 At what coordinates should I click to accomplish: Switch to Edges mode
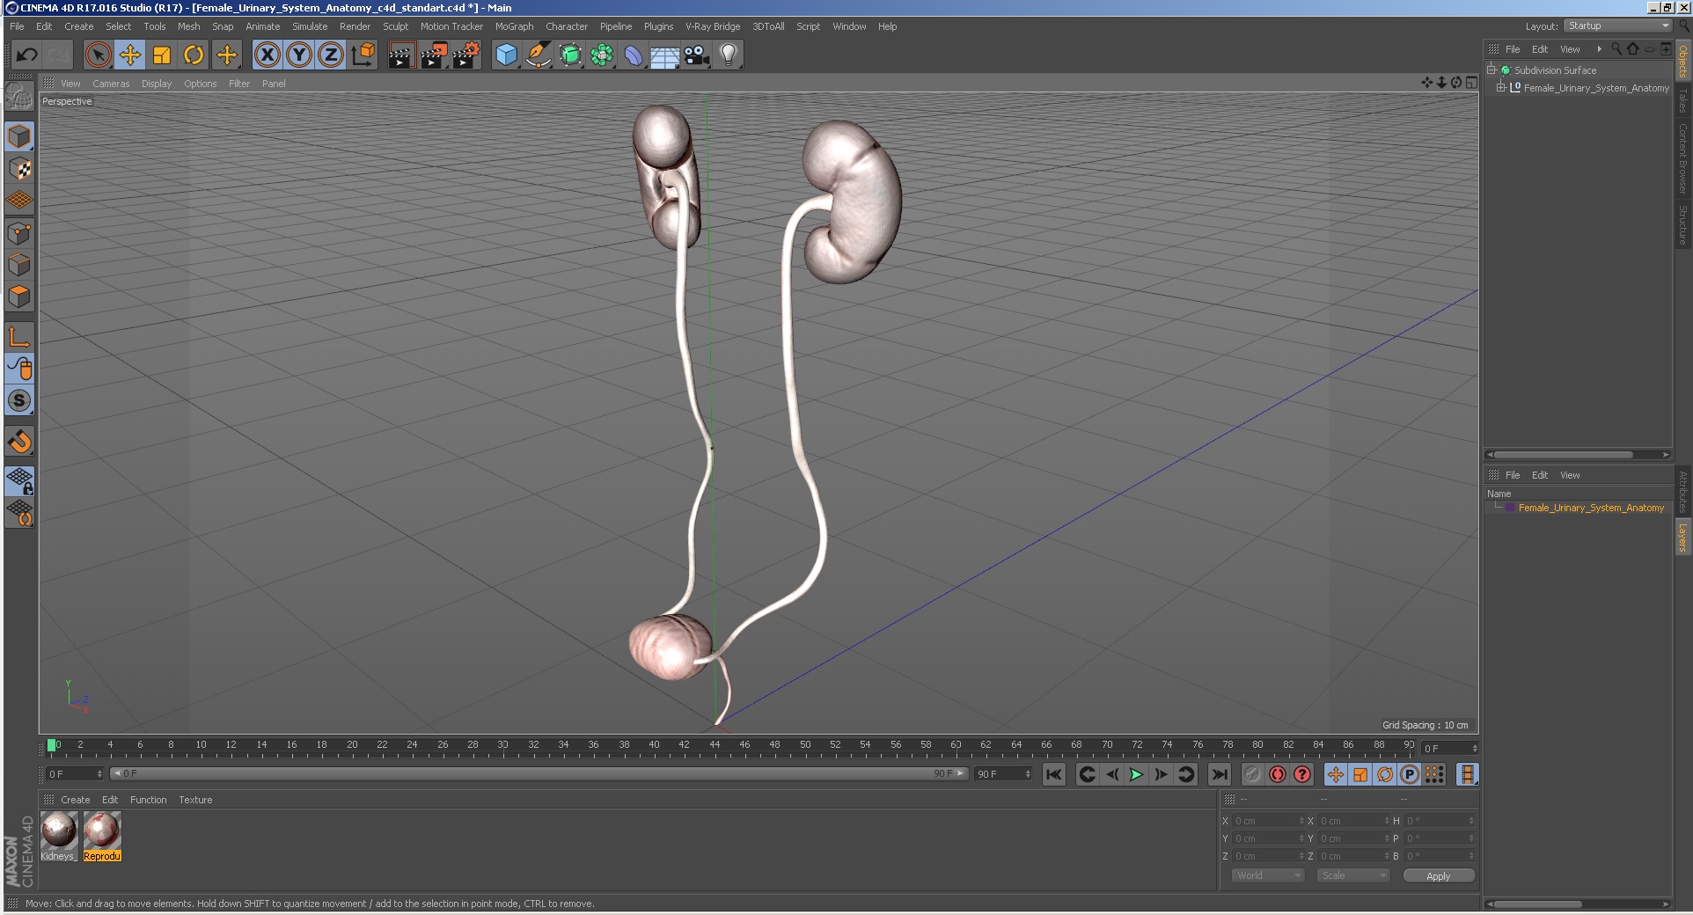[19, 265]
